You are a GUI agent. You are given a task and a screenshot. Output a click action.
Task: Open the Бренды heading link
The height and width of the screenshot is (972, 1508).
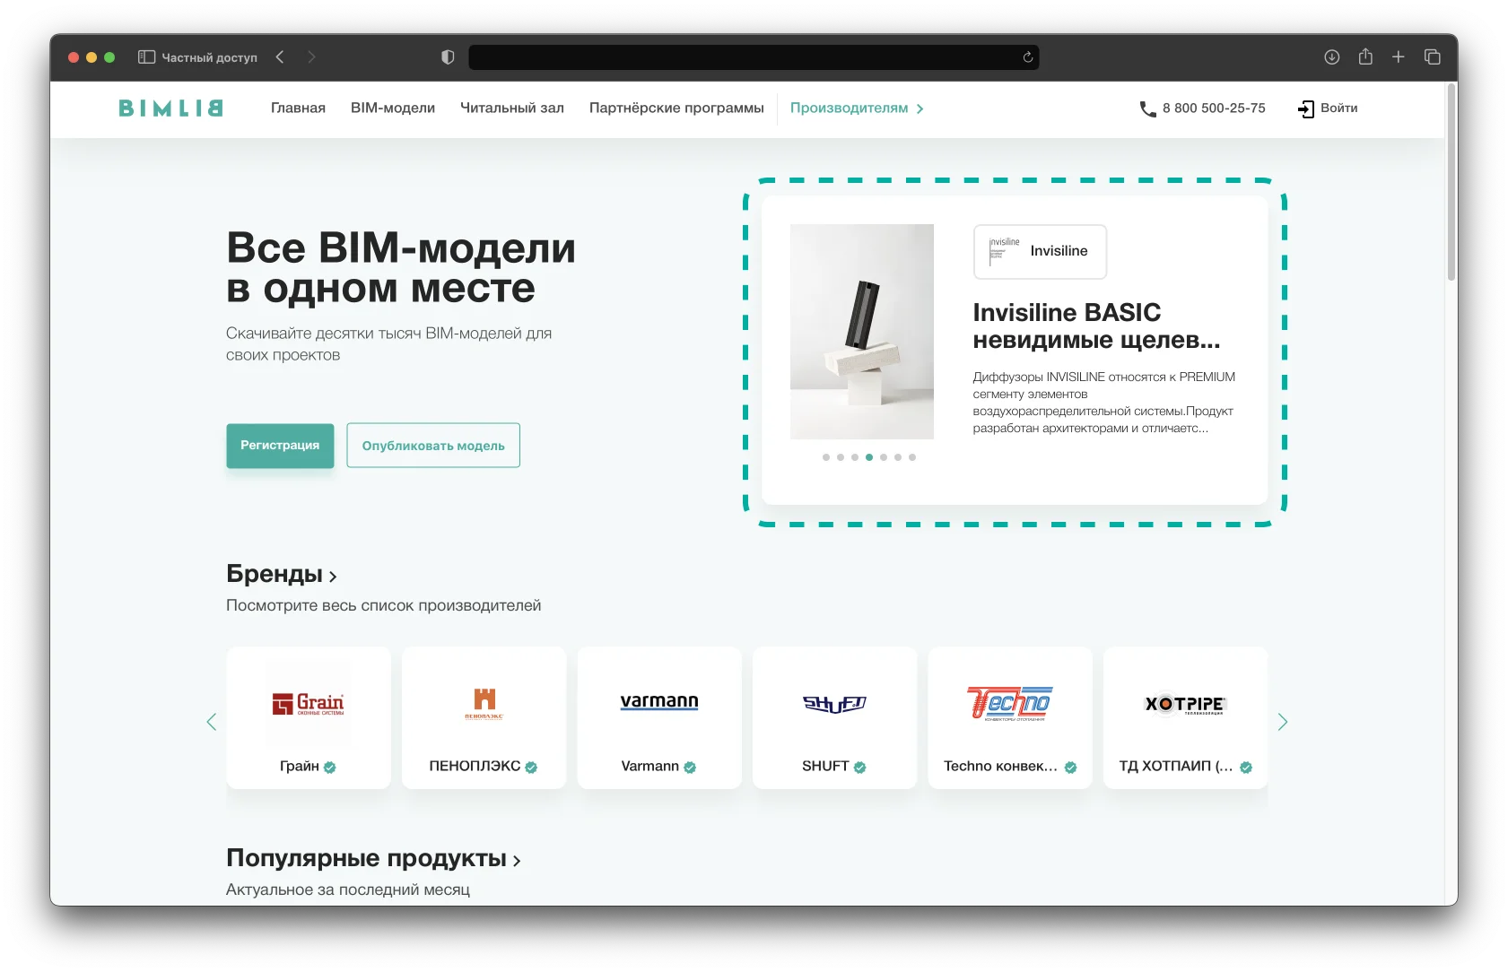[275, 574]
